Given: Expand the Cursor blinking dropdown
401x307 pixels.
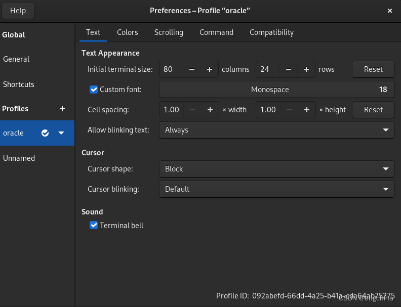Looking at the screenshot, I should 276,189.
